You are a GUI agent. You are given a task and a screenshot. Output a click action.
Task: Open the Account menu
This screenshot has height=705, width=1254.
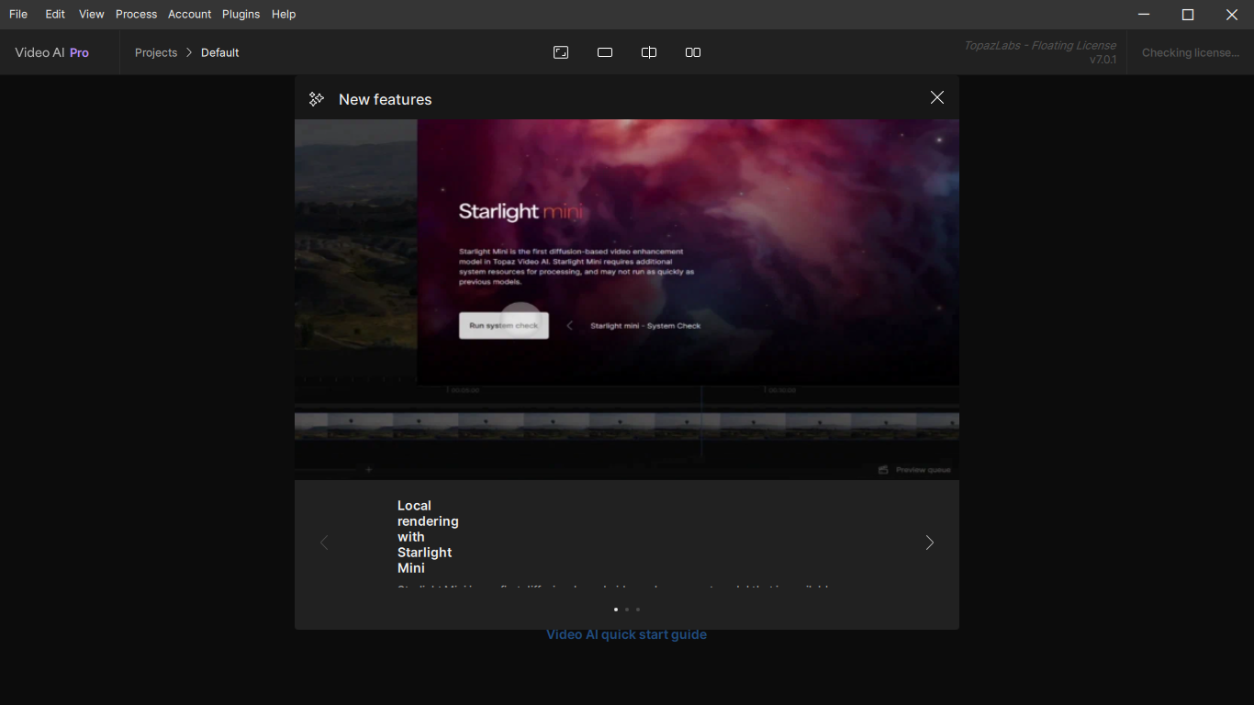click(189, 14)
